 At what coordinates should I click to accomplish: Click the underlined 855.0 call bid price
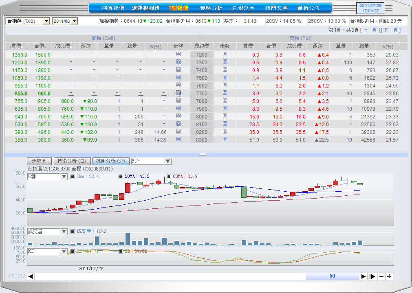(21, 94)
